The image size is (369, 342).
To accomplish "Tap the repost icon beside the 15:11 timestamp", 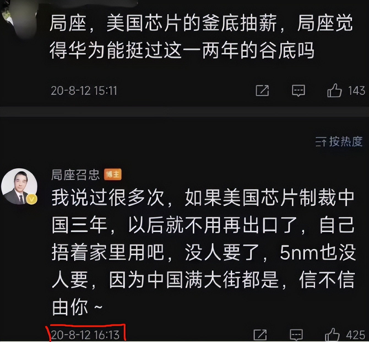I will pyautogui.click(x=262, y=90).
